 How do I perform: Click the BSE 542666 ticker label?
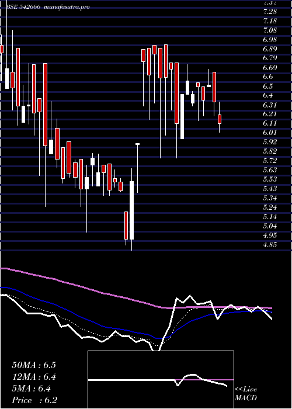tap(23, 7)
